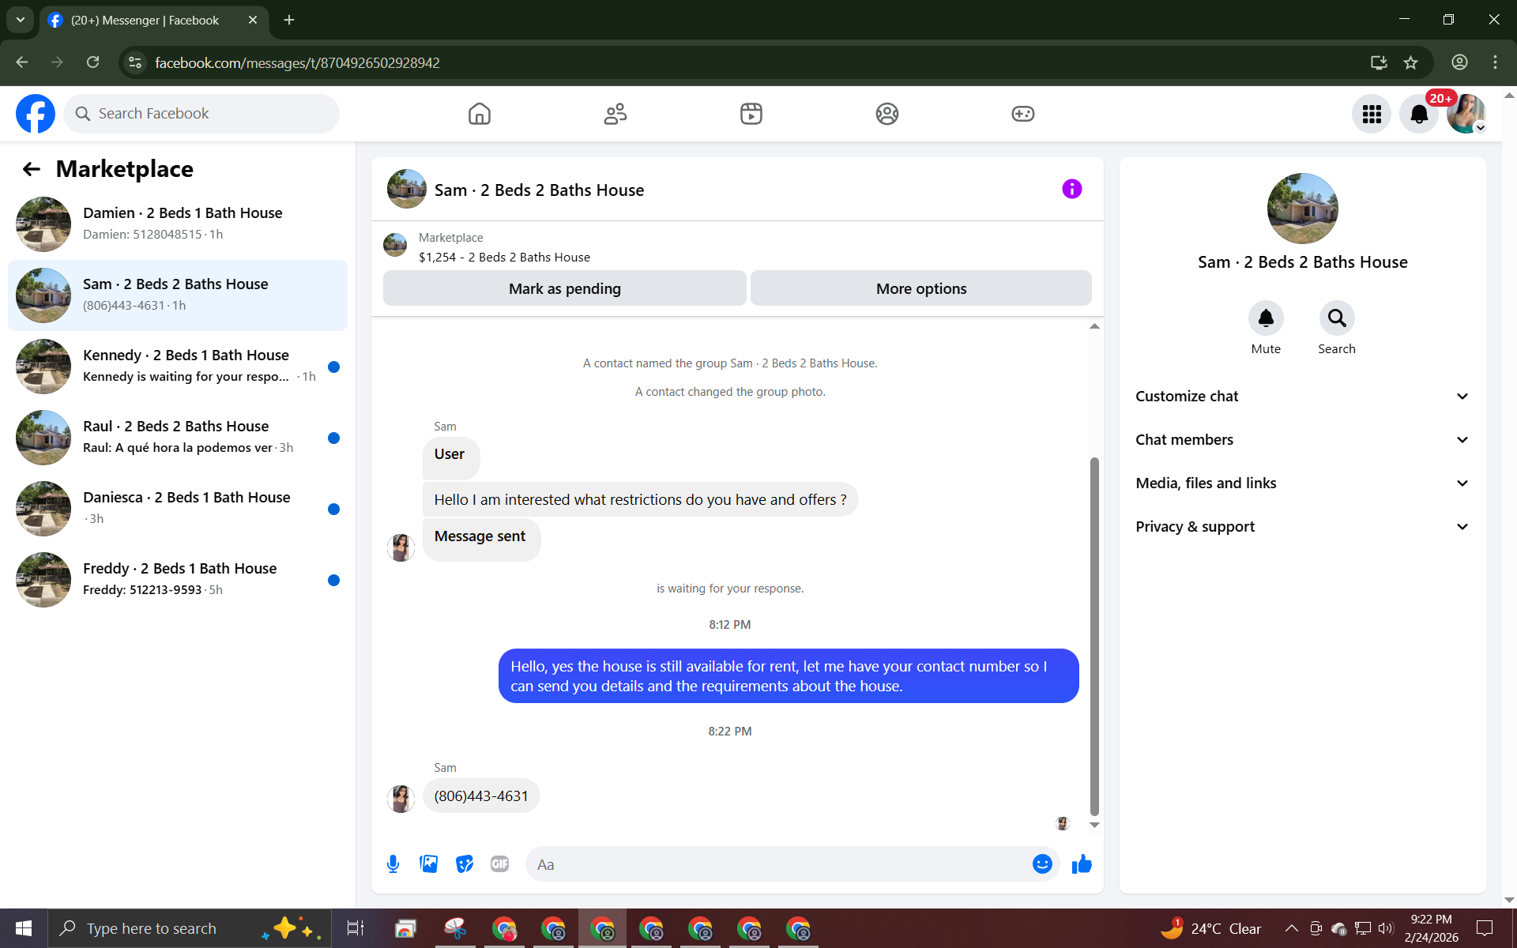
Task: Open the GIF picker
Action: click(499, 864)
